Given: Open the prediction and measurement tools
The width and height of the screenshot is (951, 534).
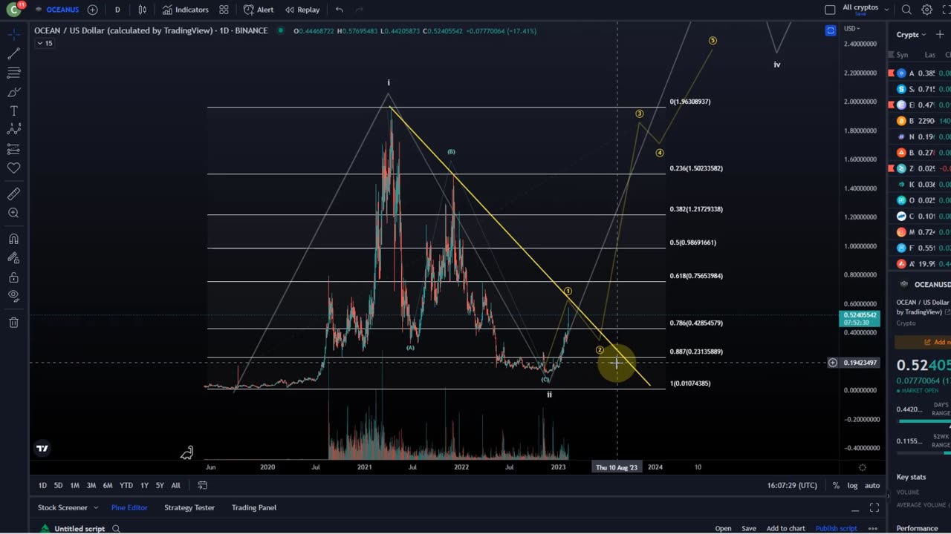Looking at the screenshot, I should [13, 149].
